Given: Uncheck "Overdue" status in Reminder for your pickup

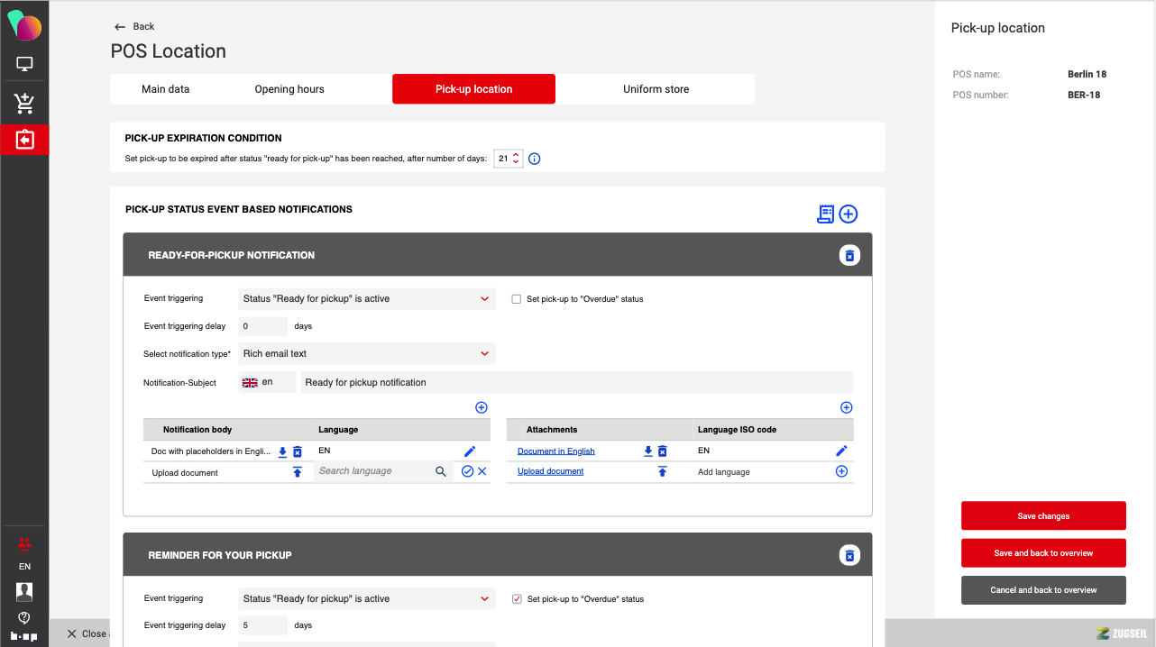Looking at the screenshot, I should click(517, 598).
